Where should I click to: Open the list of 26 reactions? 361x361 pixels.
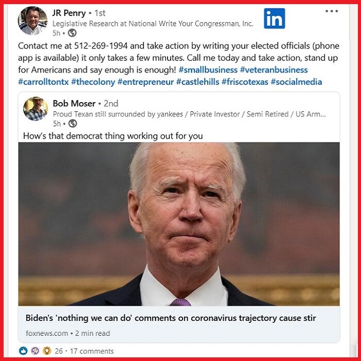[x=59, y=351]
